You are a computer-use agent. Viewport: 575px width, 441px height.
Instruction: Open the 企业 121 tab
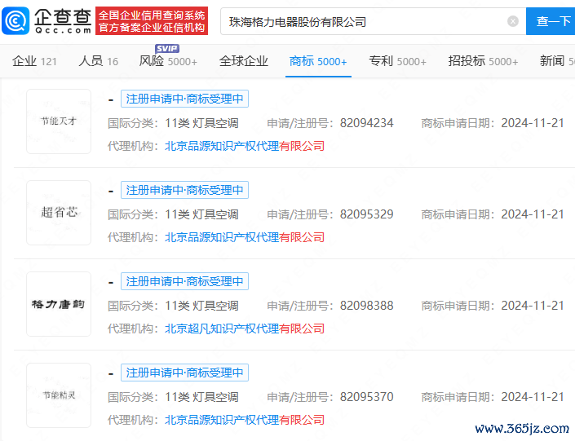tap(34, 61)
